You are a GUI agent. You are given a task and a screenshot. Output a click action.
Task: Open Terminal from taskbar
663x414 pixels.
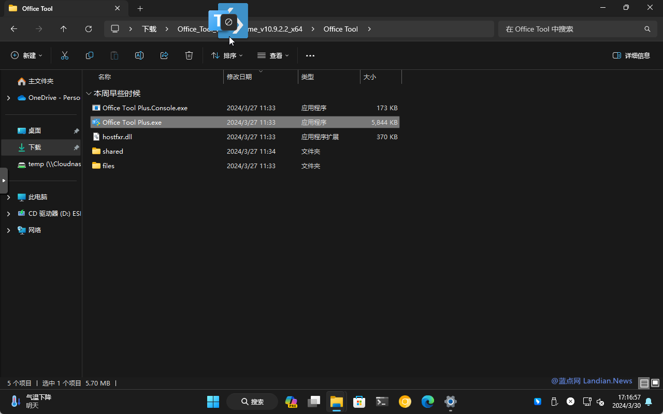coord(382,402)
